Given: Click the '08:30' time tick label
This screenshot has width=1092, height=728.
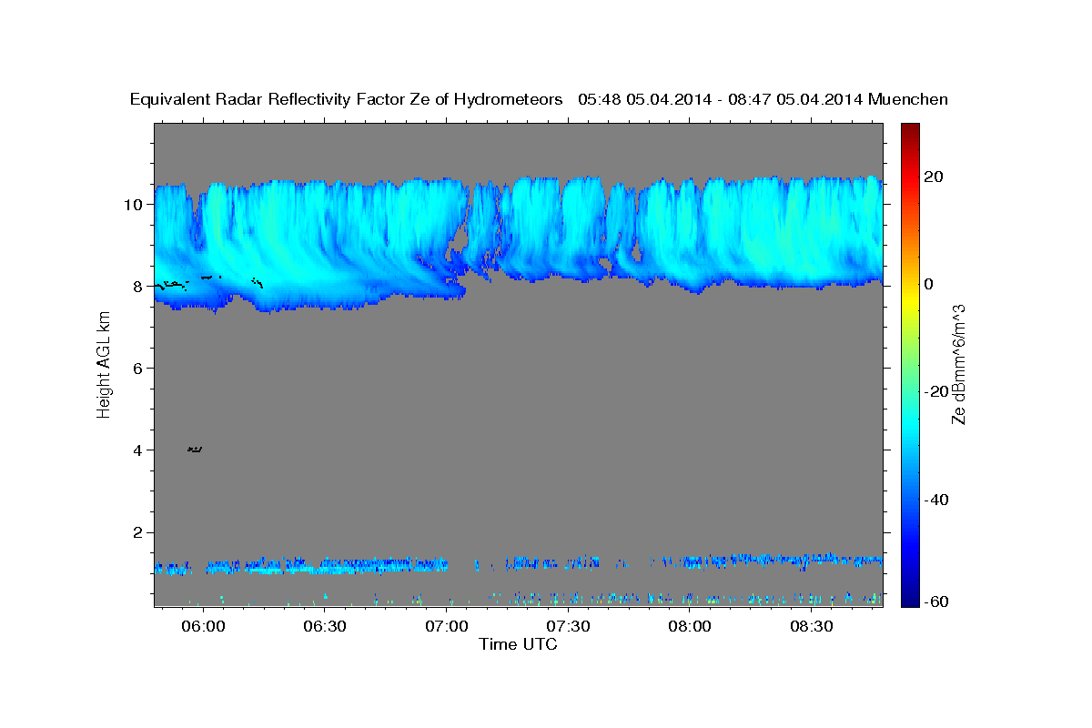Looking at the screenshot, I should point(811,627).
